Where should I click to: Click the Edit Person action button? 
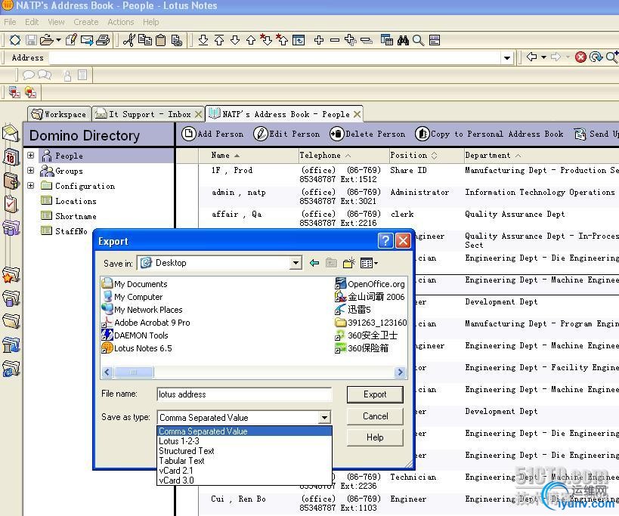point(287,134)
